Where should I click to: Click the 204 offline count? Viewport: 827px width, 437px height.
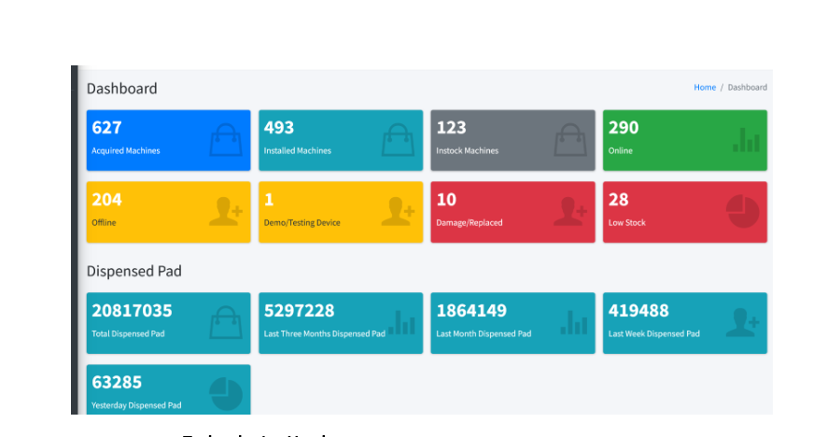coord(107,200)
